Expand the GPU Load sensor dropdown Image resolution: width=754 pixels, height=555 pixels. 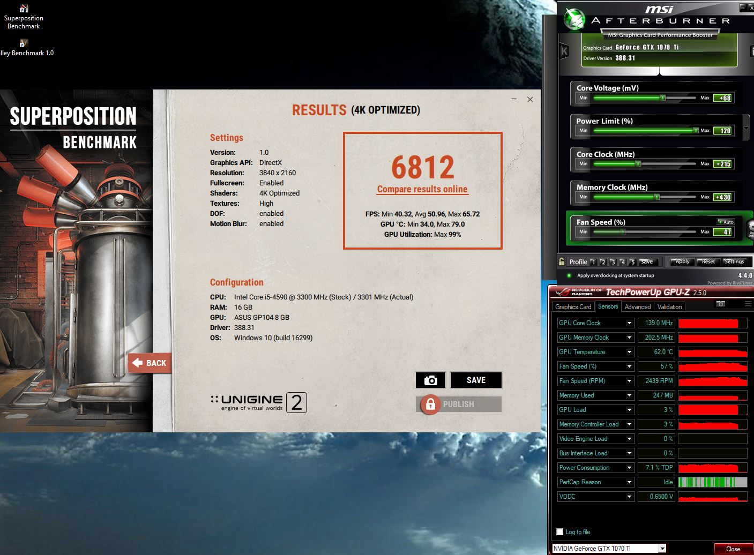click(630, 410)
